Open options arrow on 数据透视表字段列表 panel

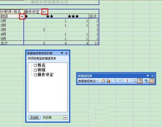(x=62, y=53)
